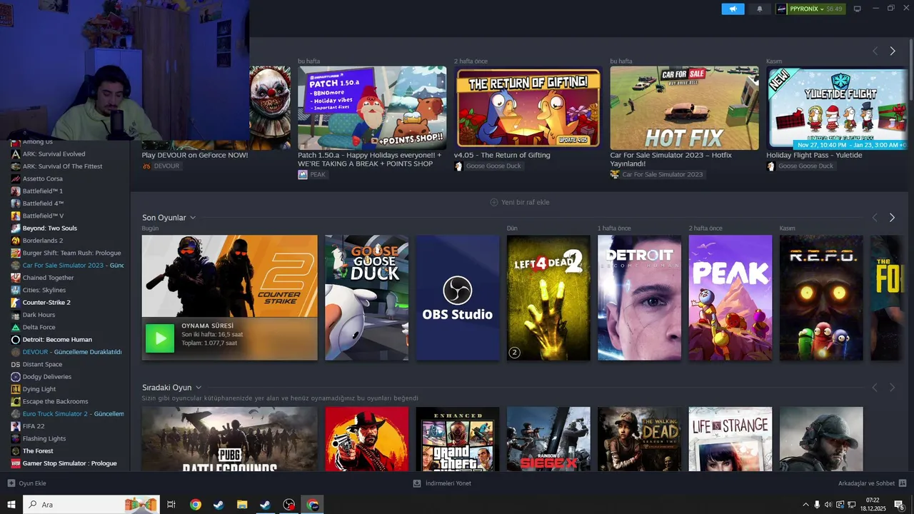This screenshot has width=914, height=514.
Task: Expand the Sıradaki Oyun shelf dropdown
Action: click(199, 388)
